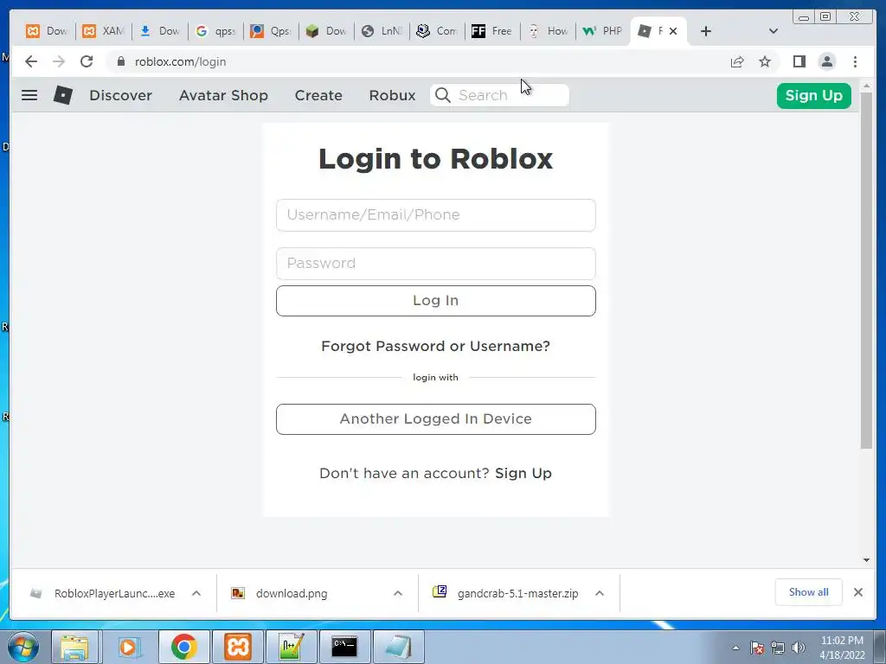Launch Windows Media Player from taskbar
Image resolution: width=886 pixels, height=664 pixels.
tap(128, 647)
